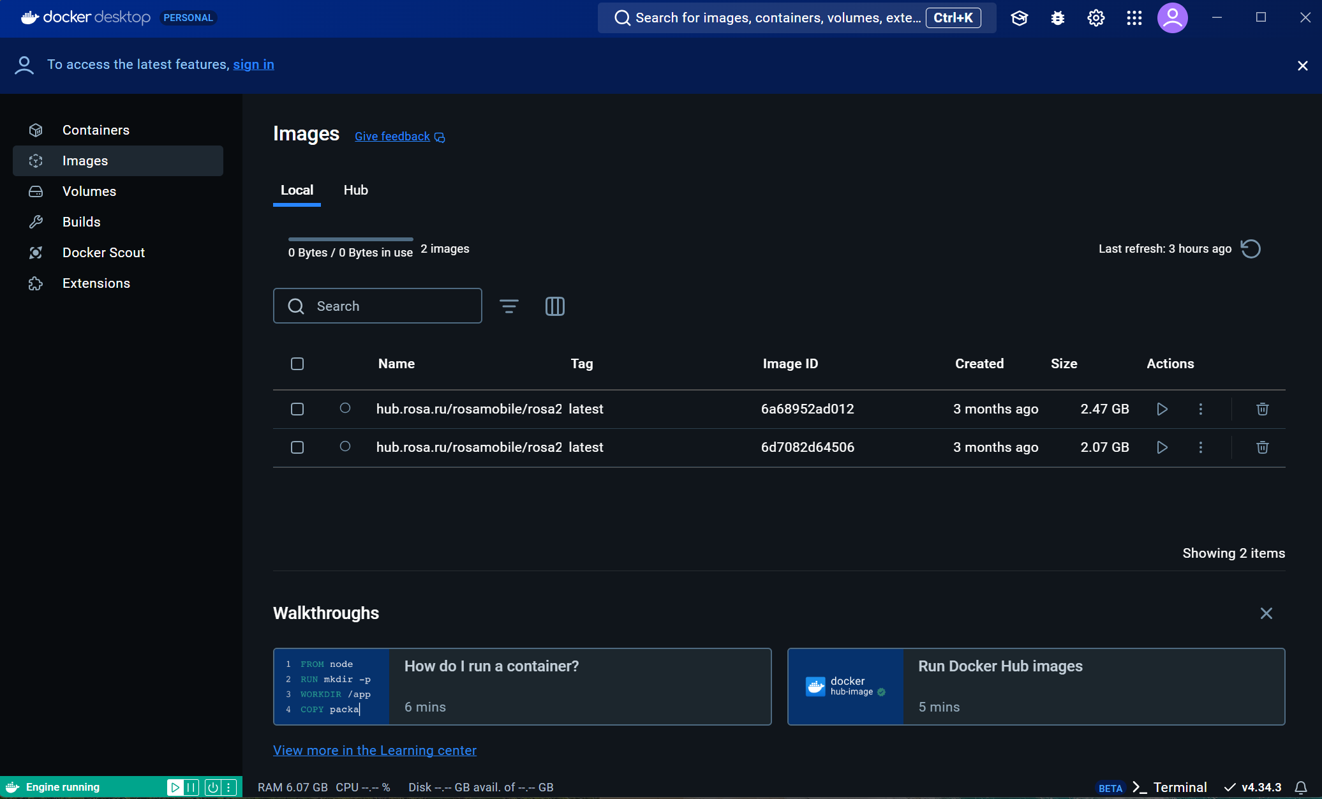
Task: Open the troubleshoot bug icon
Action: [x=1057, y=18]
